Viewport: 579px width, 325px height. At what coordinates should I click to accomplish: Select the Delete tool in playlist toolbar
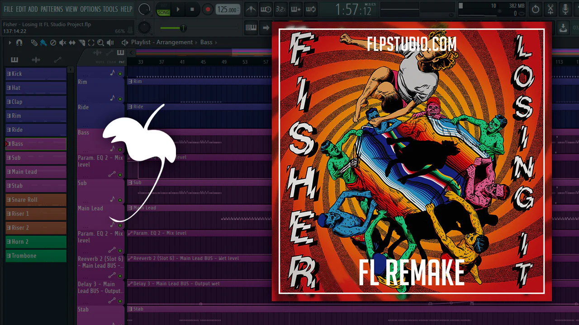pyautogui.click(x=53, y=42)
